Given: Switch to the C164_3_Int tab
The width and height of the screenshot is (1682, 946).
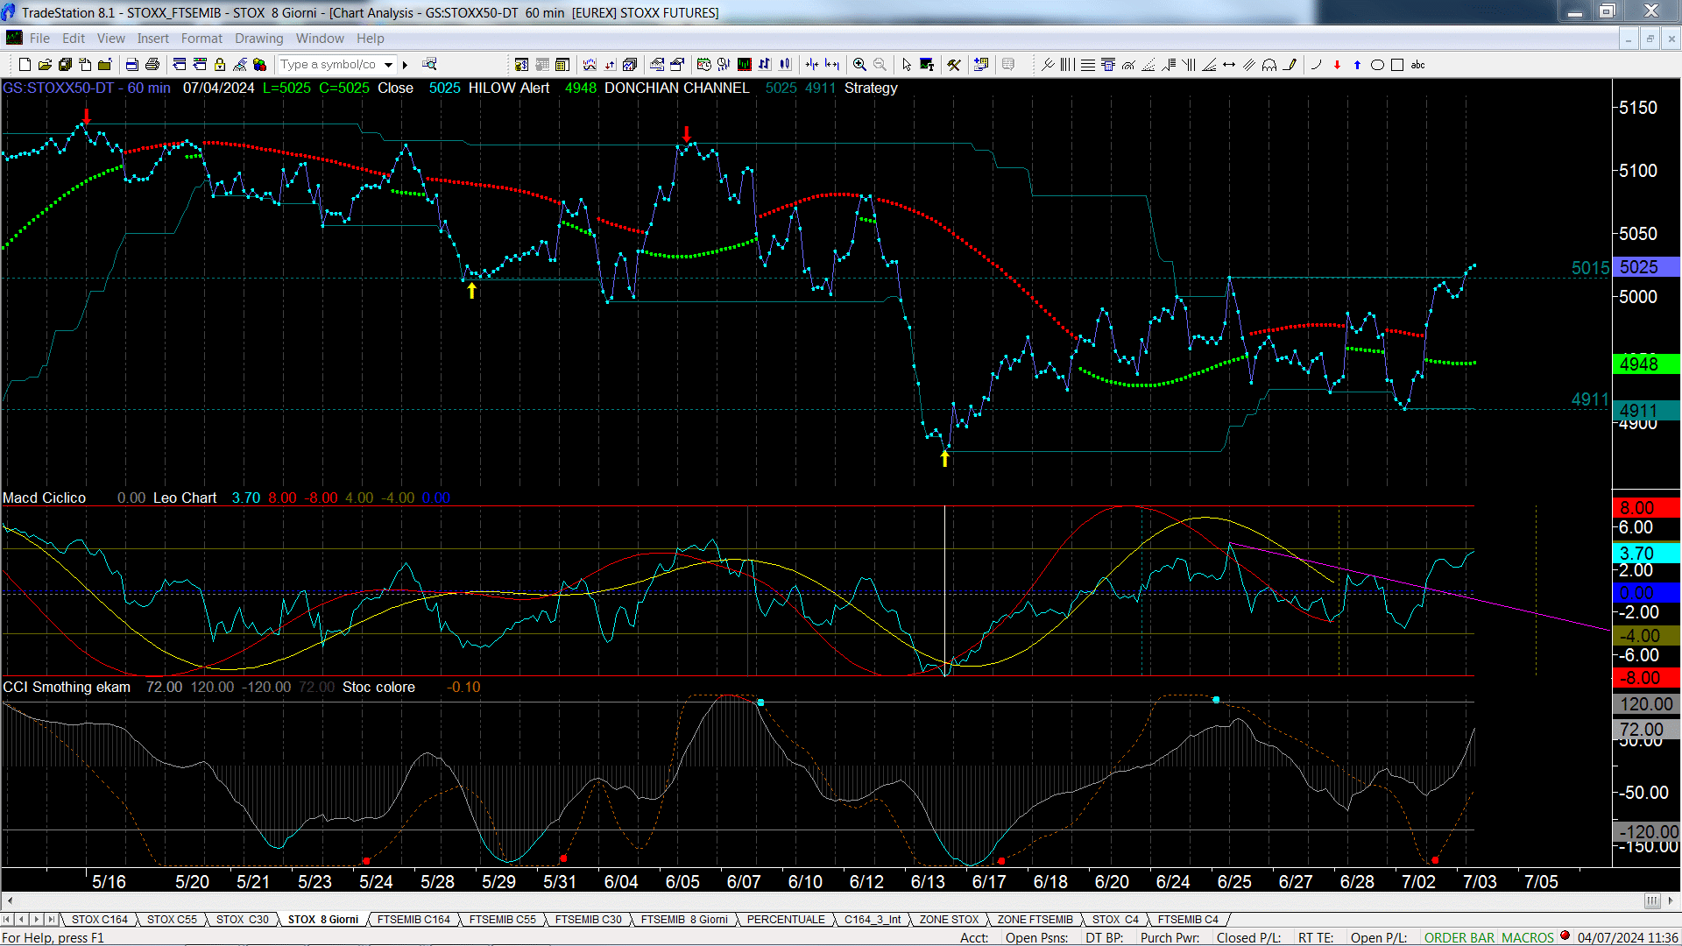Looking at the screenshot, I should click(873, 919).
